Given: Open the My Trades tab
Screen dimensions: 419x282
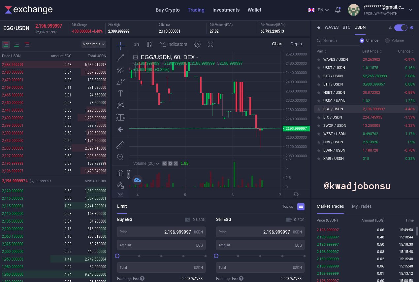Looking at the screenshot, I should (362, 206).
